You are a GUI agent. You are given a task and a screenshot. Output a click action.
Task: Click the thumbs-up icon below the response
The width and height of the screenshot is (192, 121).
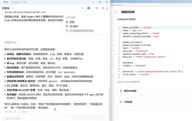pos(11,112)
